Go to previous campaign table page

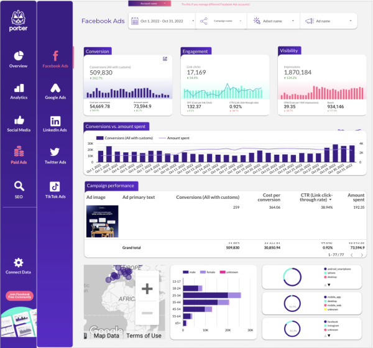click(352, 255)
